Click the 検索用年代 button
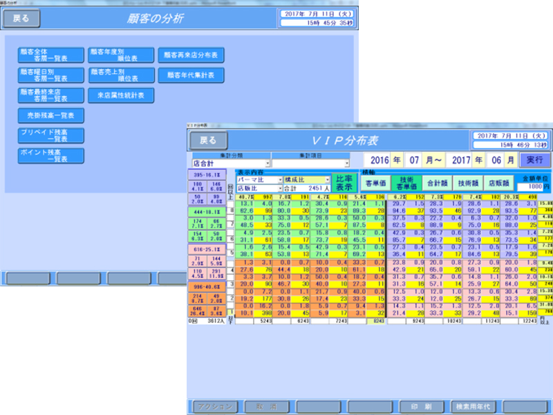 coord(473,407)
